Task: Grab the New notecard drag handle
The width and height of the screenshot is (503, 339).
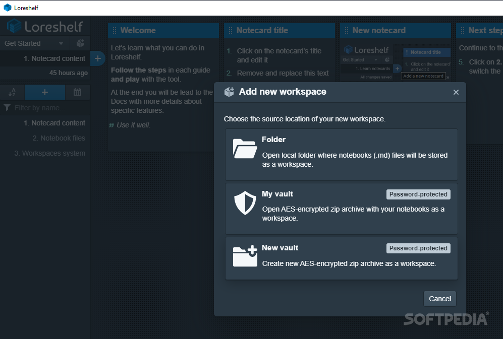Action: (x=347, y=31)
